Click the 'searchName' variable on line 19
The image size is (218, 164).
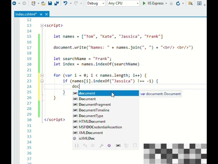point(74,59)
